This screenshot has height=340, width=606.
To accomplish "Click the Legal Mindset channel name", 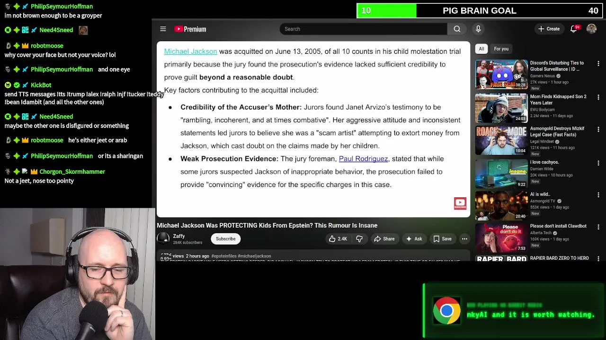I will [x=543, y=141].
